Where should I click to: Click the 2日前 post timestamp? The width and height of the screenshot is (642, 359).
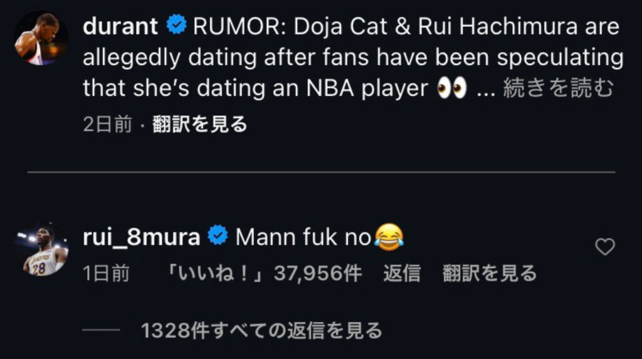[x=107, y=125]
